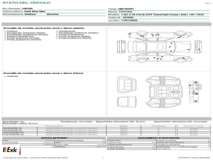Click the 'Porta posteriore destra' entry
The width and height of the screenshot is (213, 160).
(75, 38)
